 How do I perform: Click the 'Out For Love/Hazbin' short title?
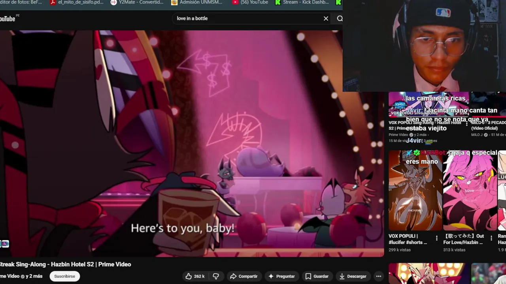pos(464,239)
